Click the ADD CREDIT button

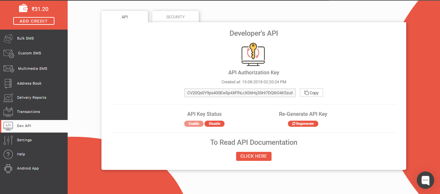34,21
